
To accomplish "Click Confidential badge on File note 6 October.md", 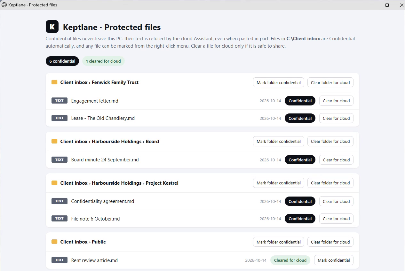I will 300,219.
